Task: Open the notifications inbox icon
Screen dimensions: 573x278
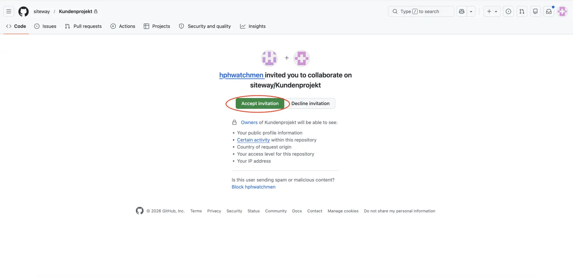Action: [x=549, y=12]
